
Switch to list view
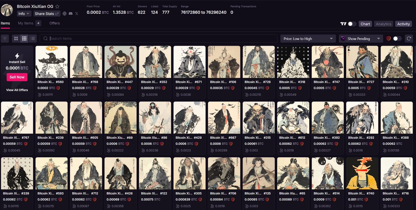pos(33,39)
